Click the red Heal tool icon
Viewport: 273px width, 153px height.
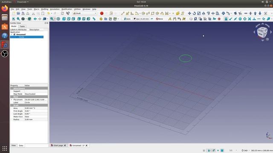pos(219,19)
